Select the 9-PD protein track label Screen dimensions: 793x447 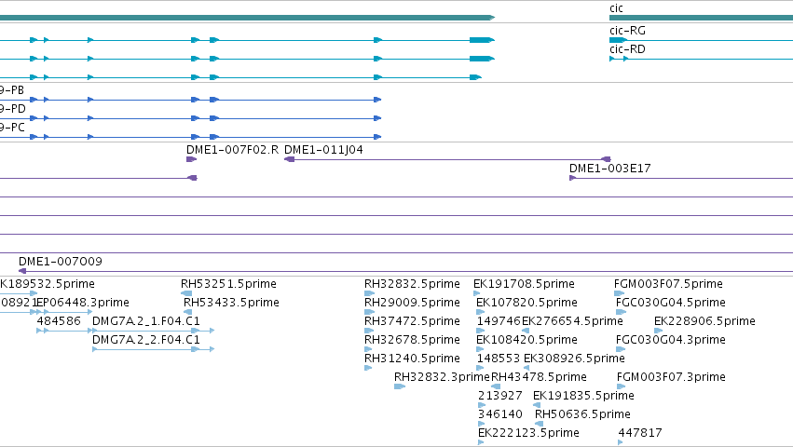(12, 109)
